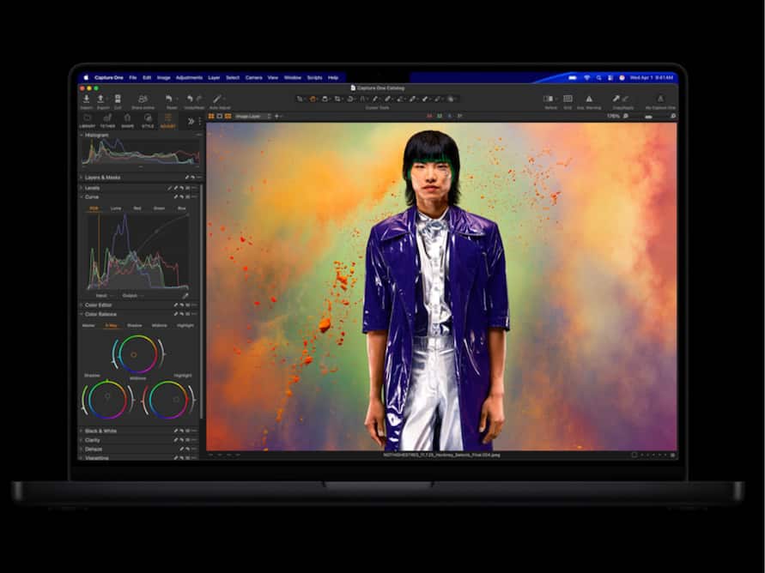The height and width of the screenshot is (573, 765).
Task: Select the Import icon in the toolbar
Action: click(87, 98)
